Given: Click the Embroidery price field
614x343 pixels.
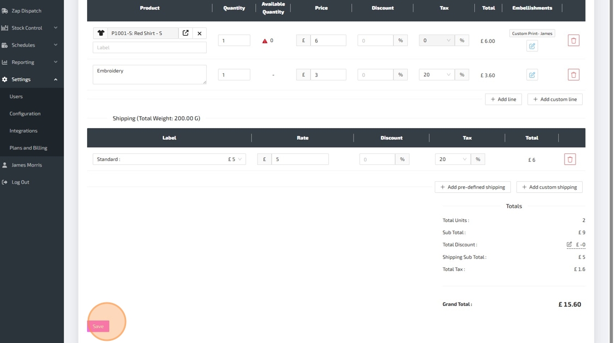Looking at the screenshot, I should click(328, 75).
